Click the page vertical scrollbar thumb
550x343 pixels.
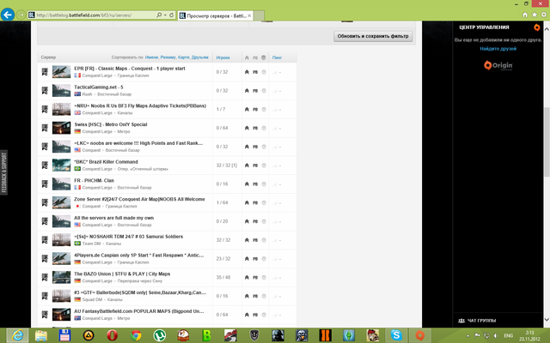click(547, 141)
